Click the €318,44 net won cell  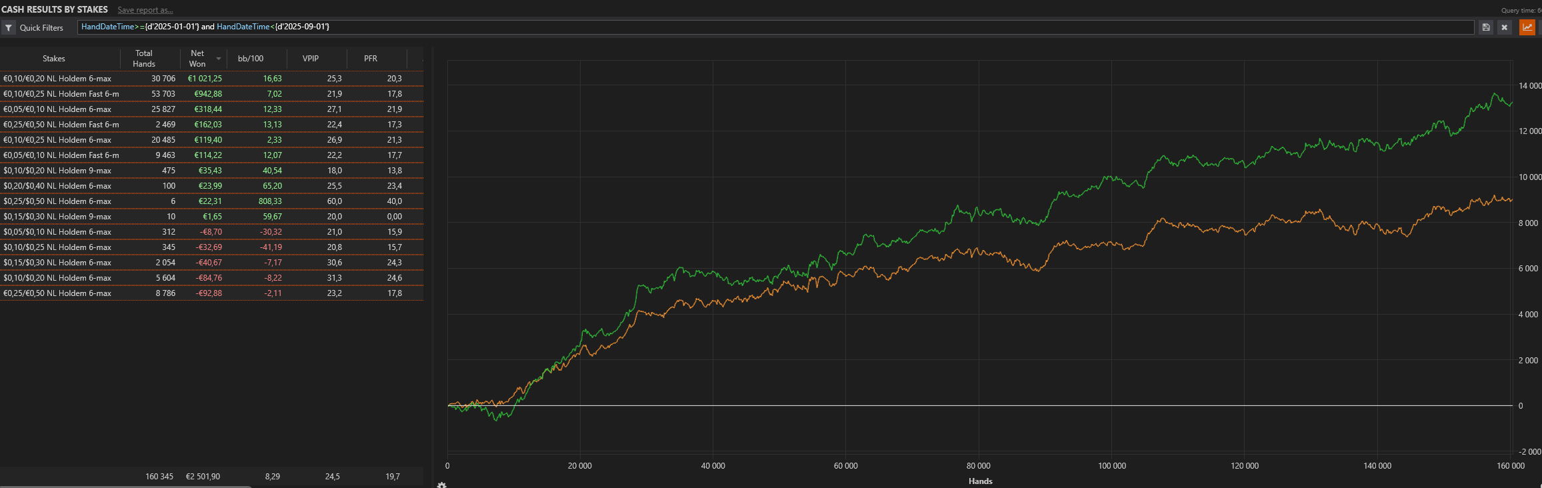(208, 109)
